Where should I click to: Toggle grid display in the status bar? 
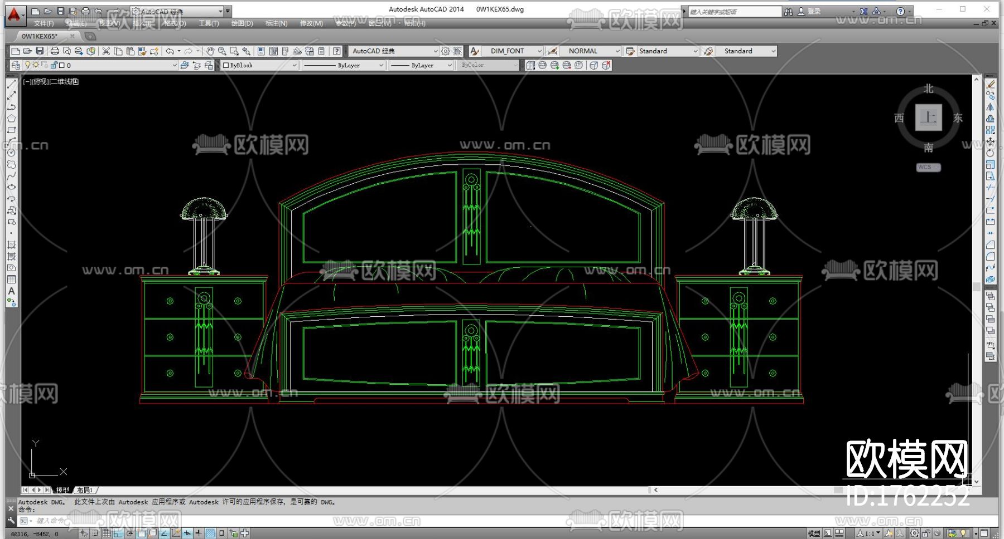pyautogui.click(x=107, y=533)
